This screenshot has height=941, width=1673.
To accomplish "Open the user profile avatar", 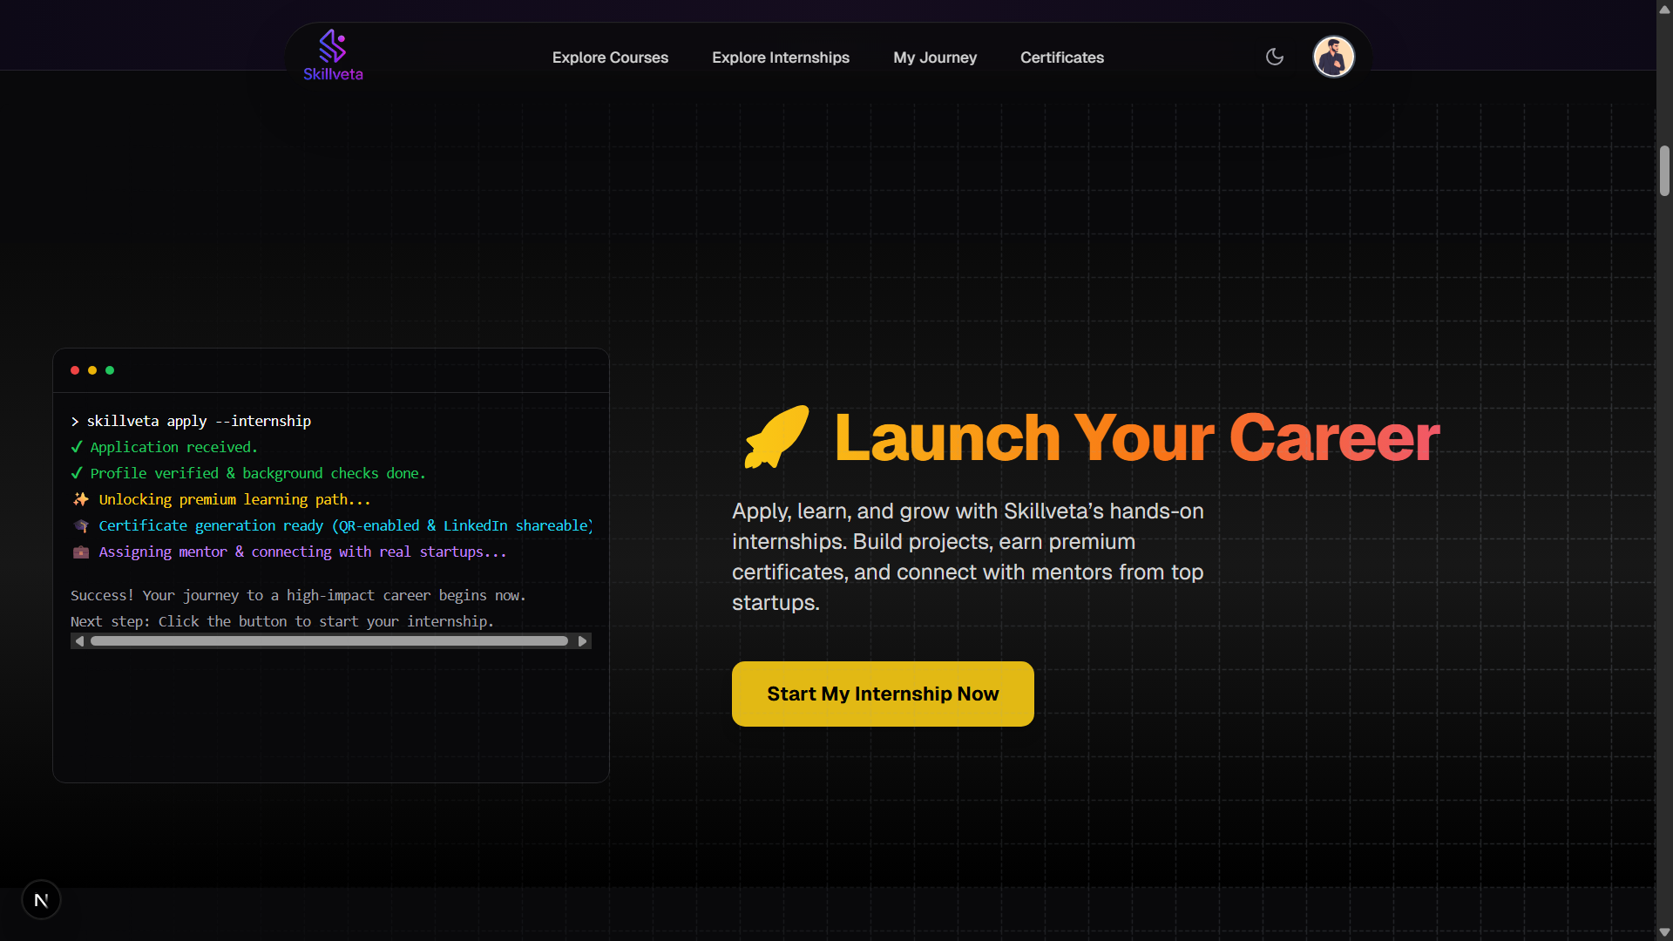I will click(1333, 57).
